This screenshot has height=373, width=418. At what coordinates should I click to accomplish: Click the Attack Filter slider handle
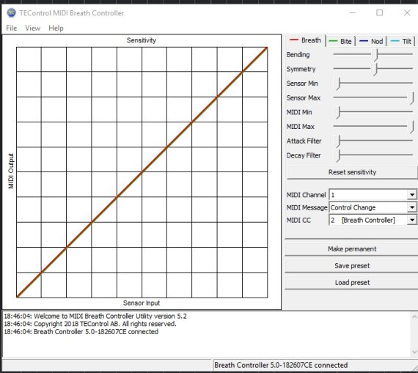(x=338, y=141)
